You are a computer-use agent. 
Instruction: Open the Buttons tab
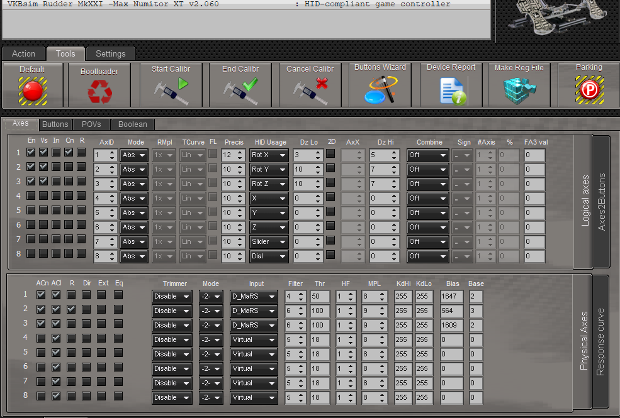(x=55, y=124)
